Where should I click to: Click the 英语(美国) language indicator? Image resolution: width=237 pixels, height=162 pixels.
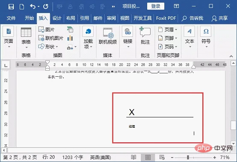click(101, 157)
